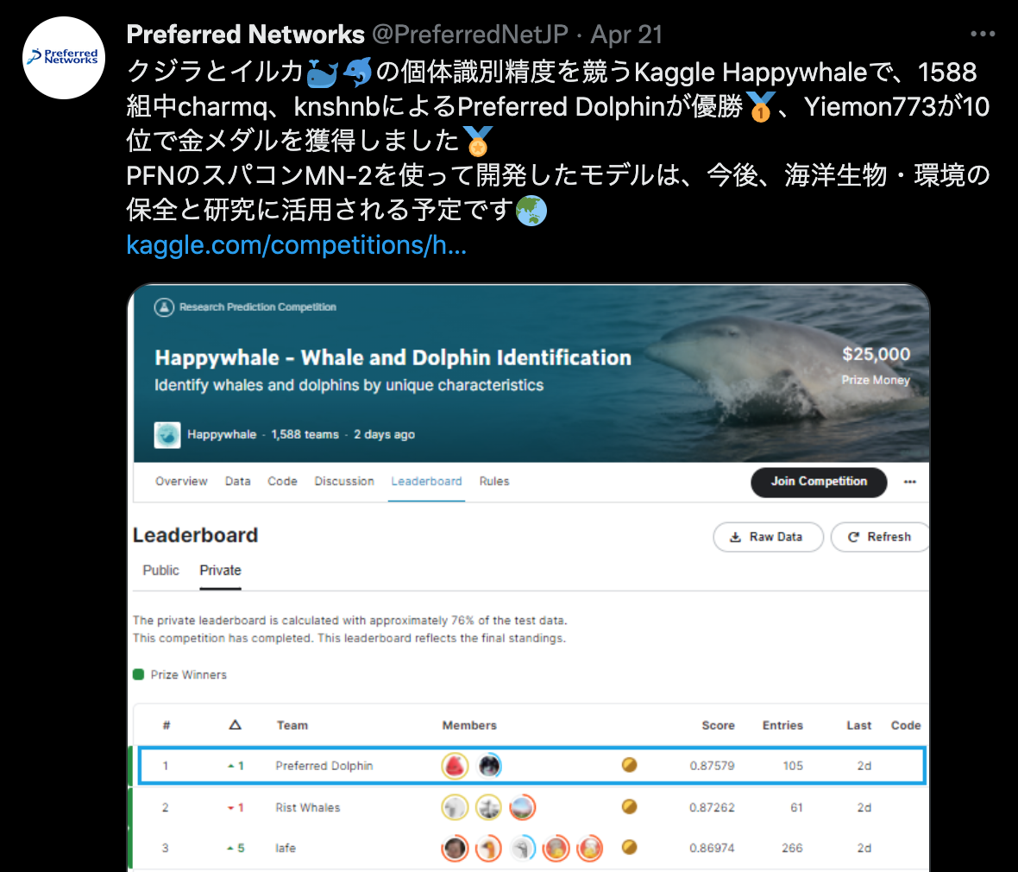
Task: Open the competition's three-dot options menu
Action: tap(909, 482)
